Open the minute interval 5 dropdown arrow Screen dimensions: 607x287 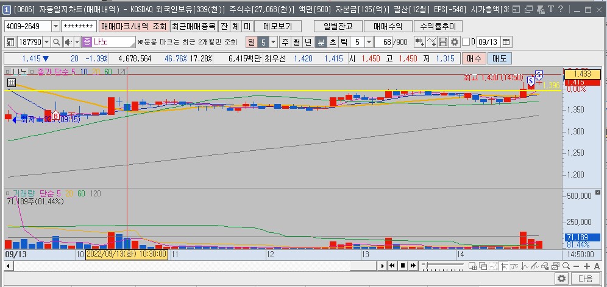(x=369, y=42)
